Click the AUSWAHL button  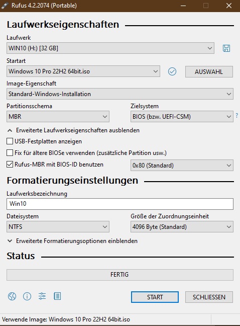tap(209, 72)
